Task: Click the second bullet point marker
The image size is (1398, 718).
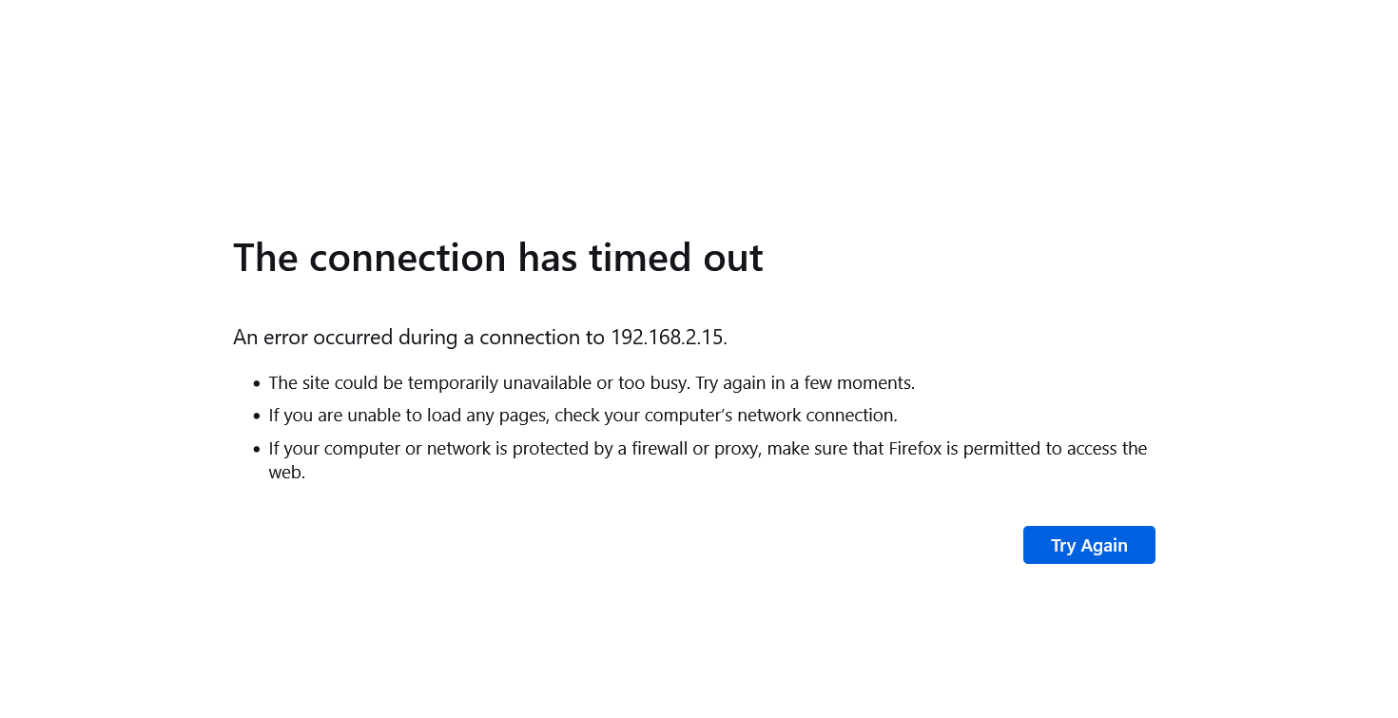Action: (x=257, y=417)
